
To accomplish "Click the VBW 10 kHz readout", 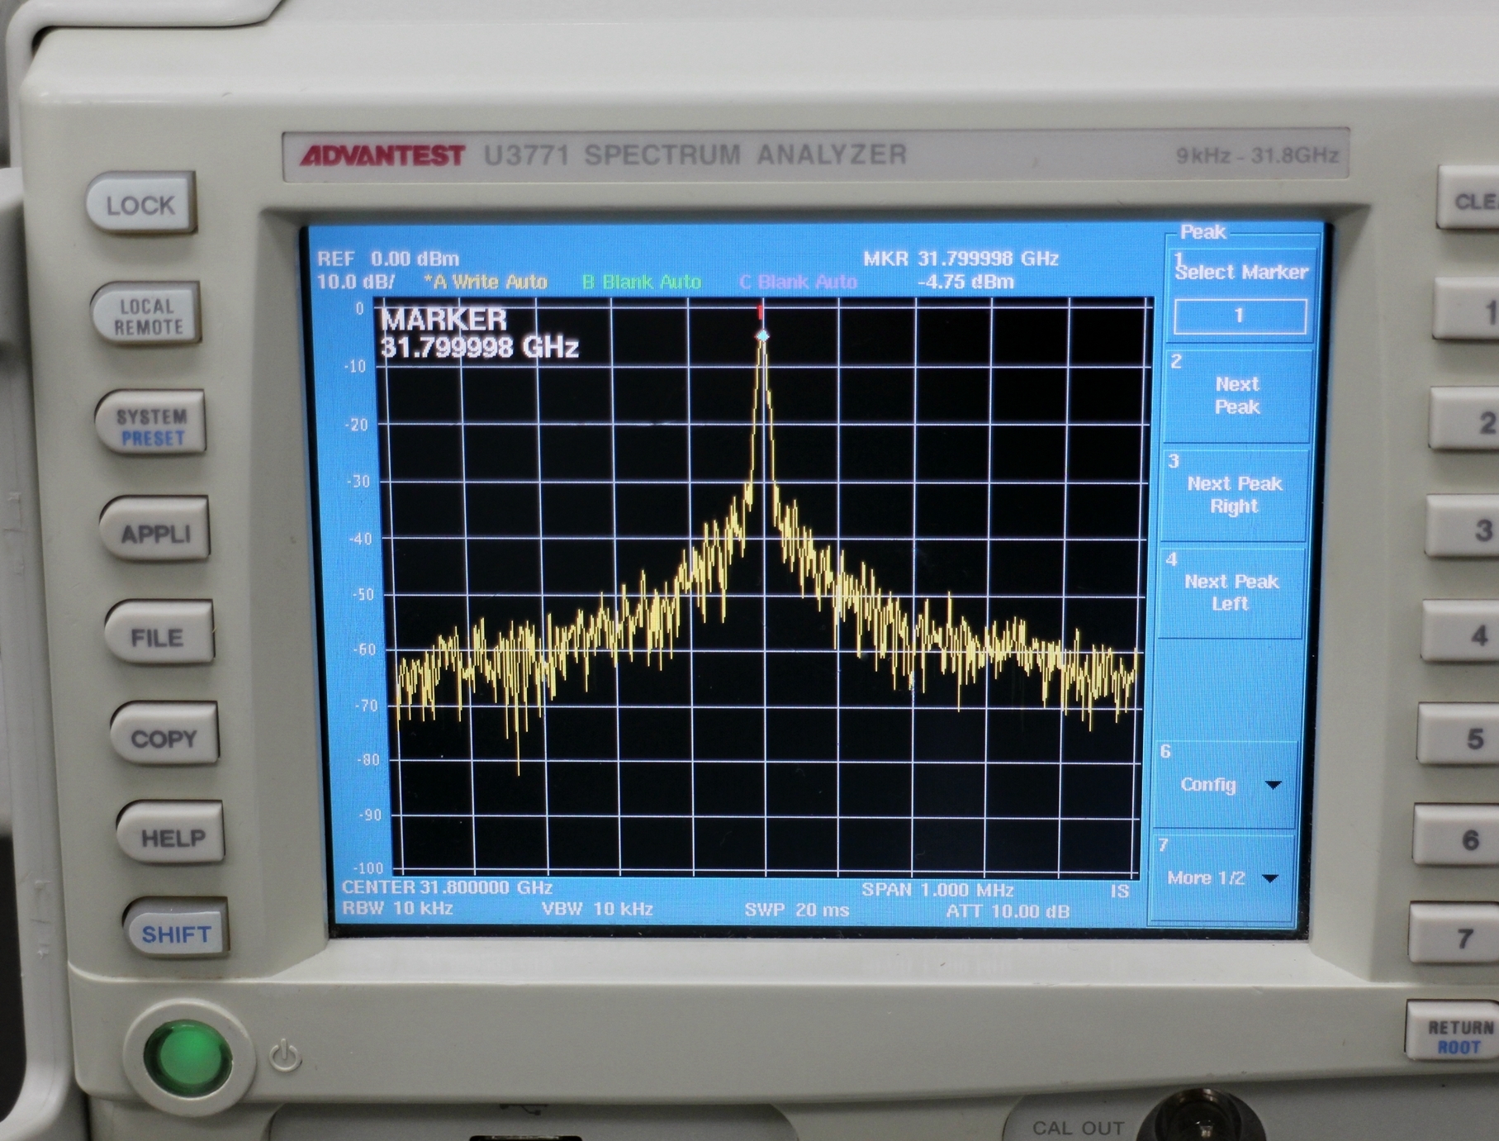I will [x=597, y=909].
